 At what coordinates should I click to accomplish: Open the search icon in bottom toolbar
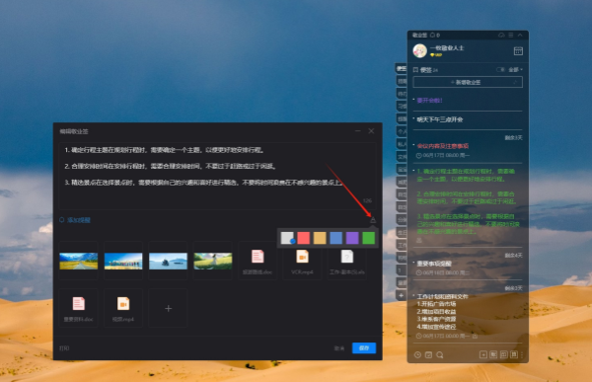440,354
